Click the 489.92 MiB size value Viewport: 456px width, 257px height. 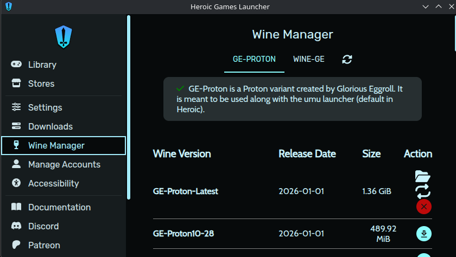[x=383, y=234]
